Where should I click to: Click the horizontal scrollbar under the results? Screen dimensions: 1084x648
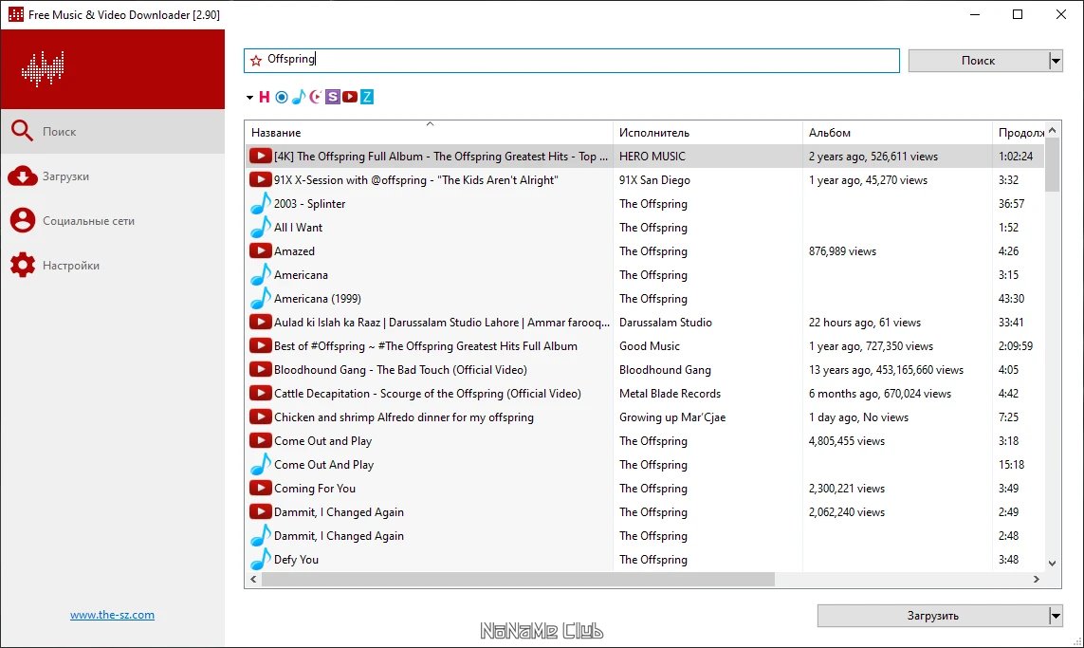(517, 579)
